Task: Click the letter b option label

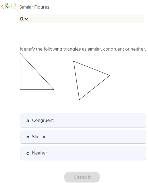Action: coord(28,137)
